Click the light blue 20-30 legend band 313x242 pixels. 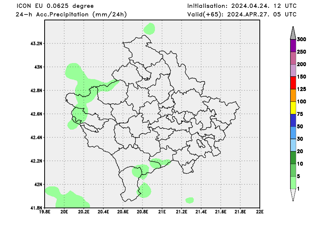(x=293, y=145)
